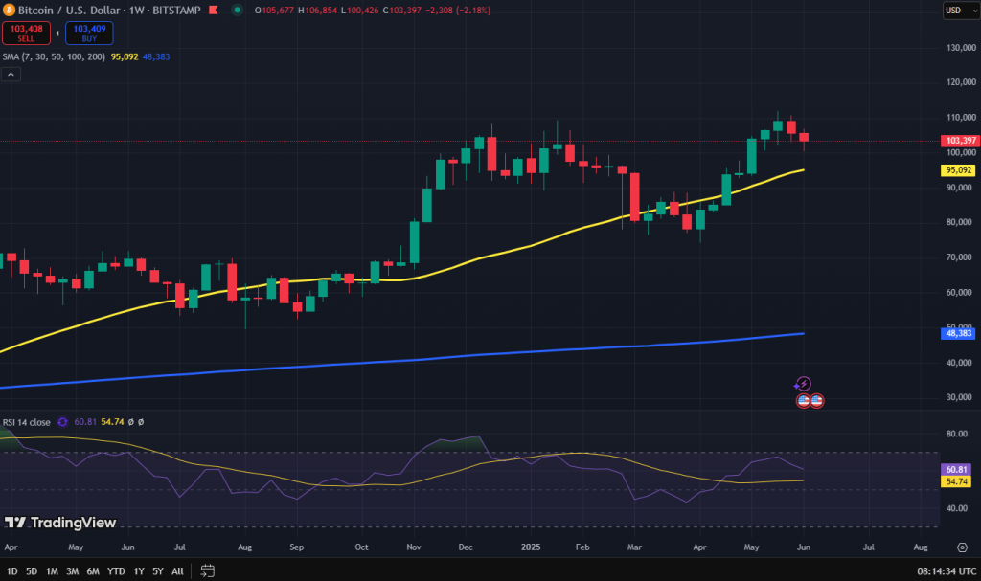Screen dimensions: 981x581
Task: Click the Oct label on time axis
Action: [361, 547]
